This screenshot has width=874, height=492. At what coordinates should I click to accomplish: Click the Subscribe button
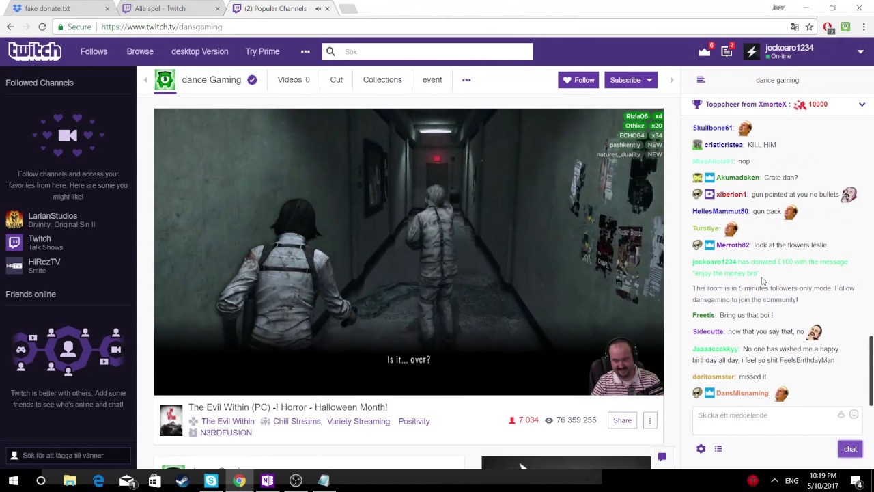click(625, 80)
